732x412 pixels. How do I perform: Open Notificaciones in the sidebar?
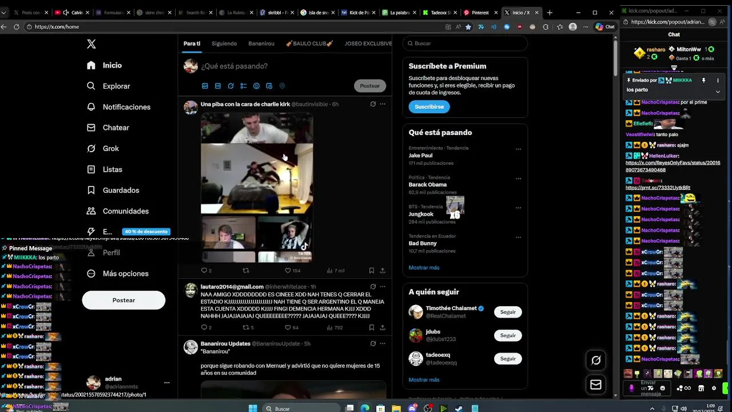click(118, 107)
